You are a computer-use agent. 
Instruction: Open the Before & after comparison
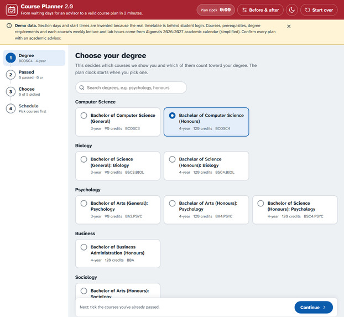tap(260, 10)
